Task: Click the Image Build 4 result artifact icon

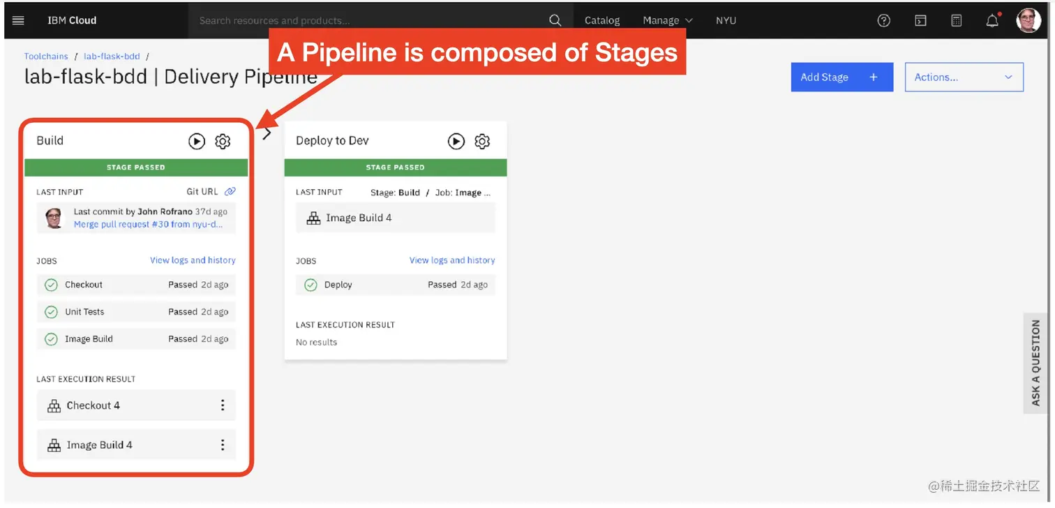Action: click(54, 445)
